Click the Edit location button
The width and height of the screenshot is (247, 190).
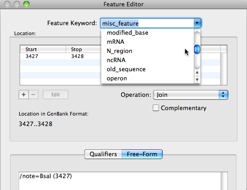pos(56,95)
